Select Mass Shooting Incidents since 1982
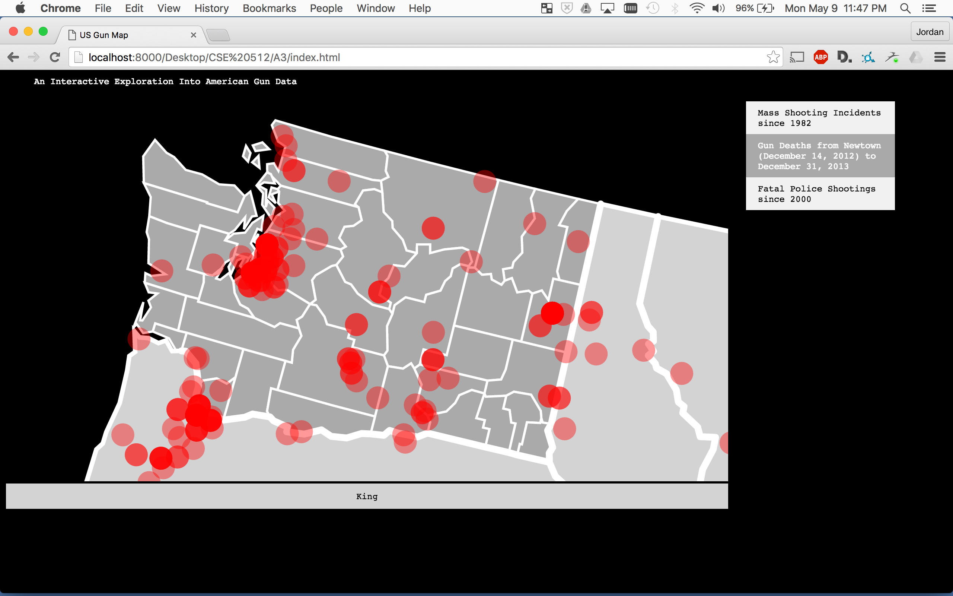The image size is (953, 596). (820, 118)
